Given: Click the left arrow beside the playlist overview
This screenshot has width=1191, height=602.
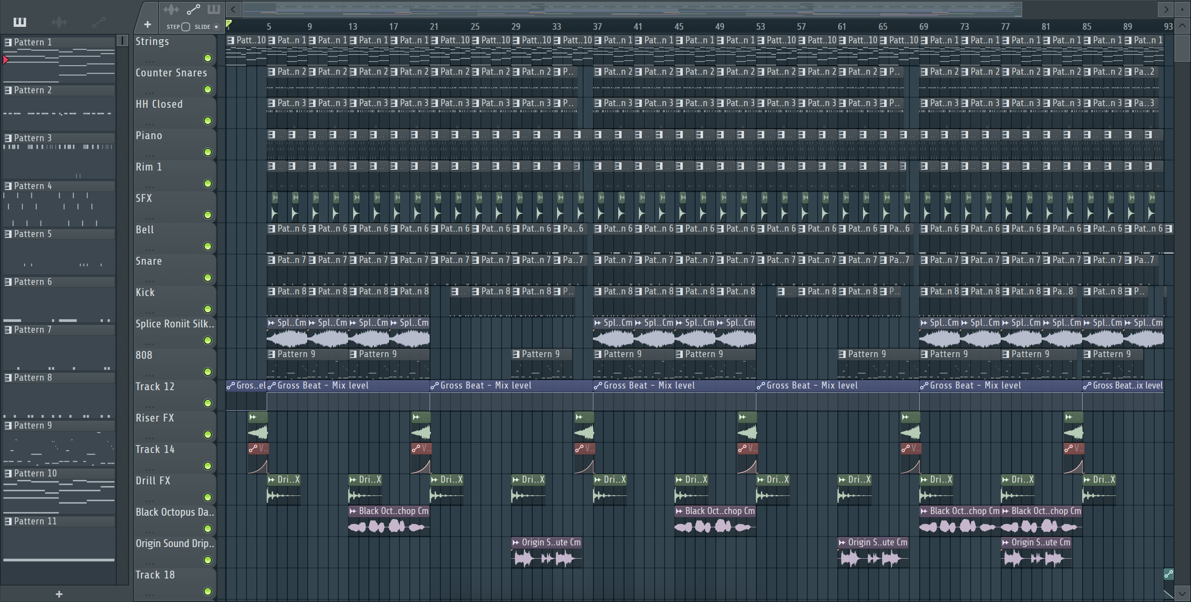Looking at the screenshot, I should tap(234, 9).
